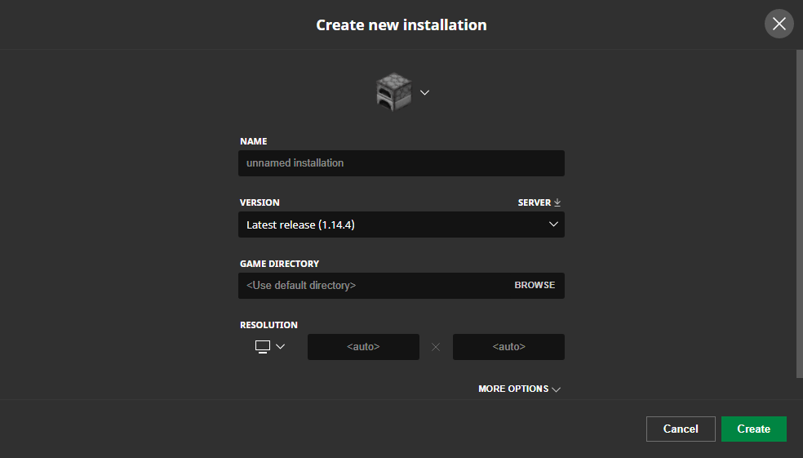The image size is (803, 458).
Task: Click the resolution width auto field
Action: pos(364,347)
